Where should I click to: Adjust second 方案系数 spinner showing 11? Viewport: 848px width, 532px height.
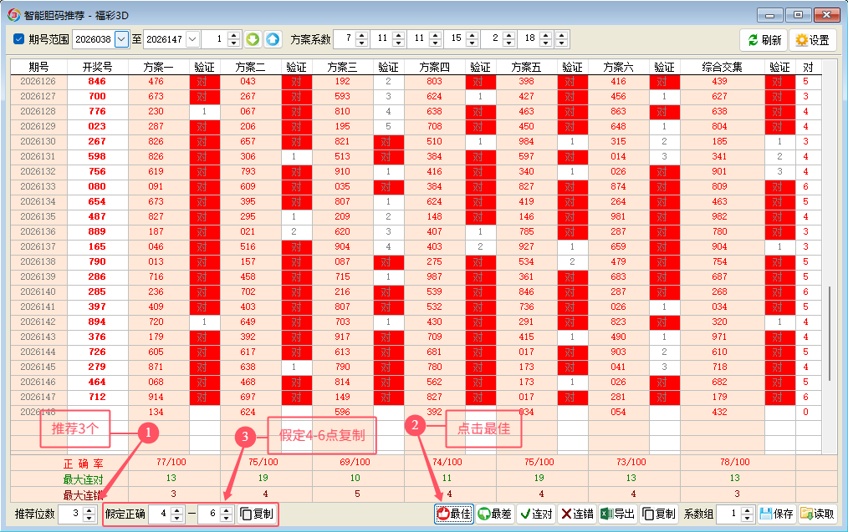click(x=399, y=39)
